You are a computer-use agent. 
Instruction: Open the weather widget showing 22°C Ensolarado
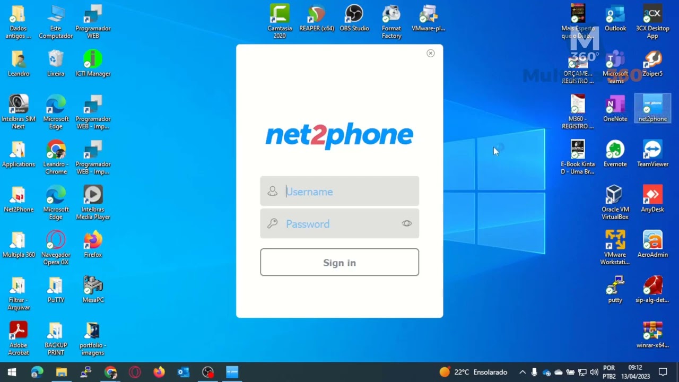pos(473,372)
